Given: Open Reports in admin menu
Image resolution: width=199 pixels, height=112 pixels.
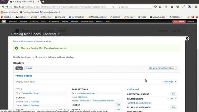Looking at the screenshot, I should tap(99, 21).
